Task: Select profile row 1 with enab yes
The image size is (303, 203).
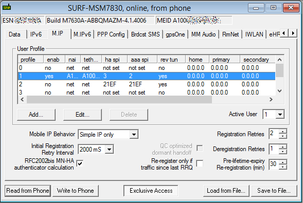Action: (x=147, y=76)
